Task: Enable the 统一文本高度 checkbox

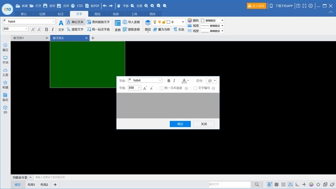Action: click(162, 88)
